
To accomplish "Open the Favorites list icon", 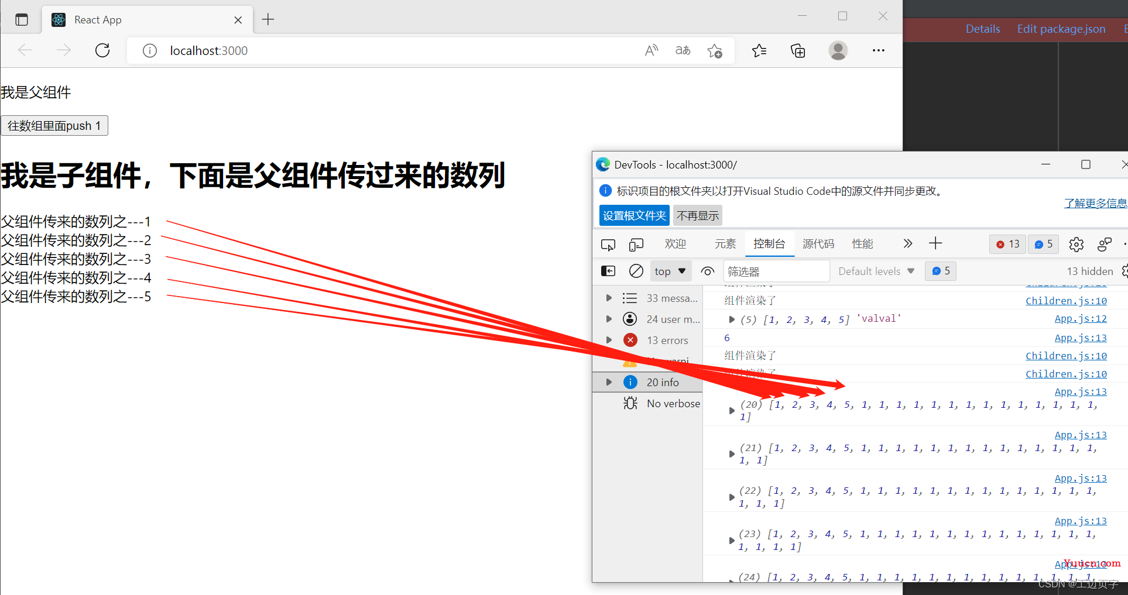I will pyautogui.click(x=759, y=51).
